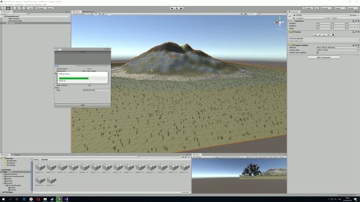Image resolution: width=360 pixels, height=202 pixels.
Task: Toggle GameObject active checkbox in Inspector
Action: (x=294, y=15)
